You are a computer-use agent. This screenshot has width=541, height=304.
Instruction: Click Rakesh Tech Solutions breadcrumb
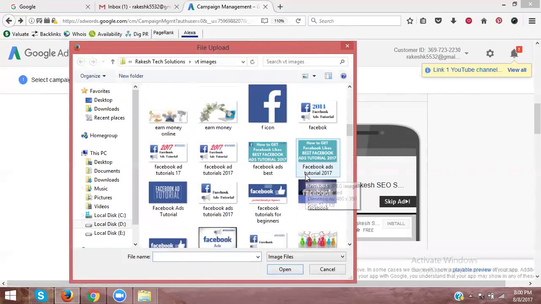160,62
